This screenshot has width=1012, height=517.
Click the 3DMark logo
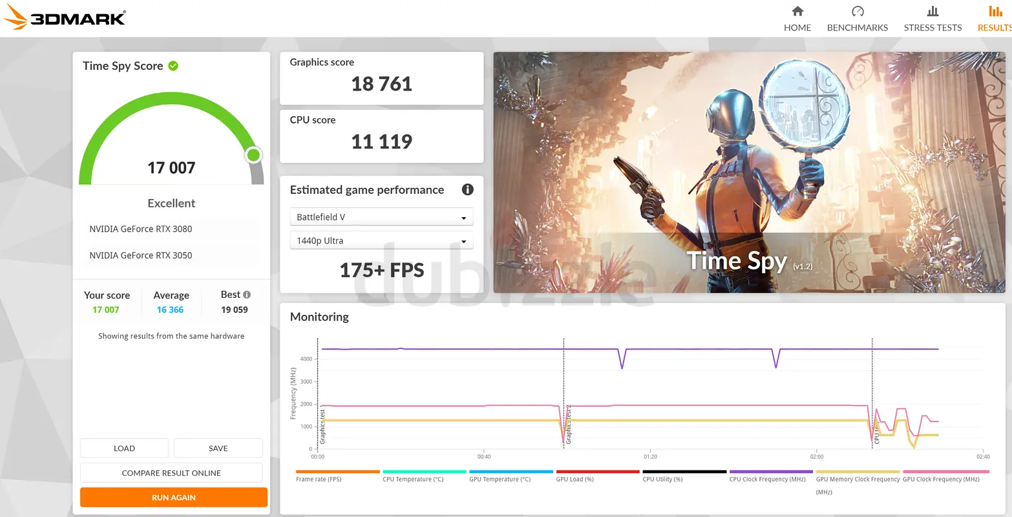pyautogui.click(x=64, y=18)
